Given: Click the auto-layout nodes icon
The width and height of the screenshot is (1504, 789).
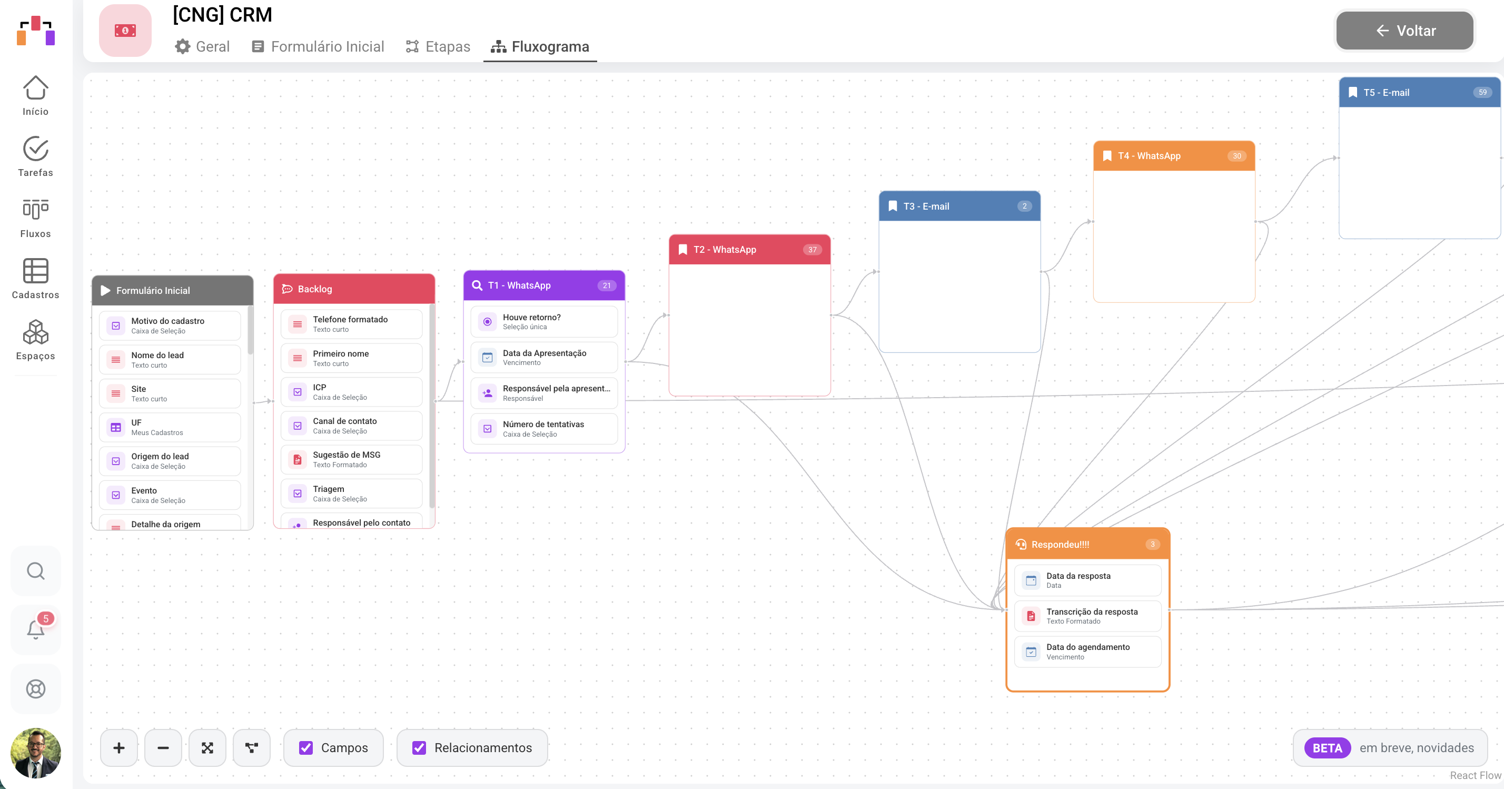Looking at the screenshot, I should [252, 747].
